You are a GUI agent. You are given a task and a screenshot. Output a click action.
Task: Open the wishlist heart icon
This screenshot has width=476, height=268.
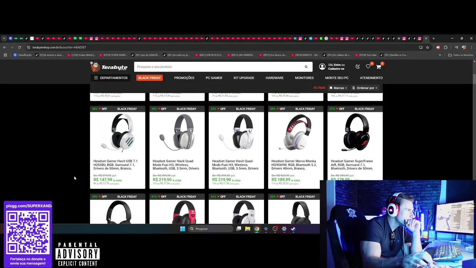368,67
